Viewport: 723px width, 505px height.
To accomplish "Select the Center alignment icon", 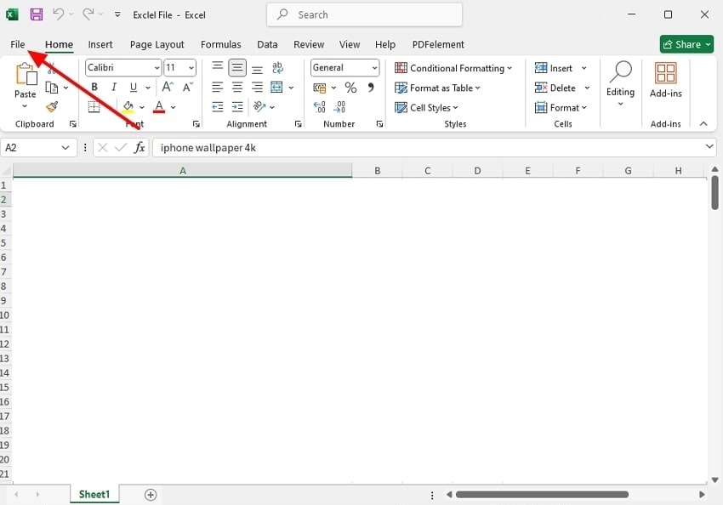I will pyautogui.click(x=237, y=87).
